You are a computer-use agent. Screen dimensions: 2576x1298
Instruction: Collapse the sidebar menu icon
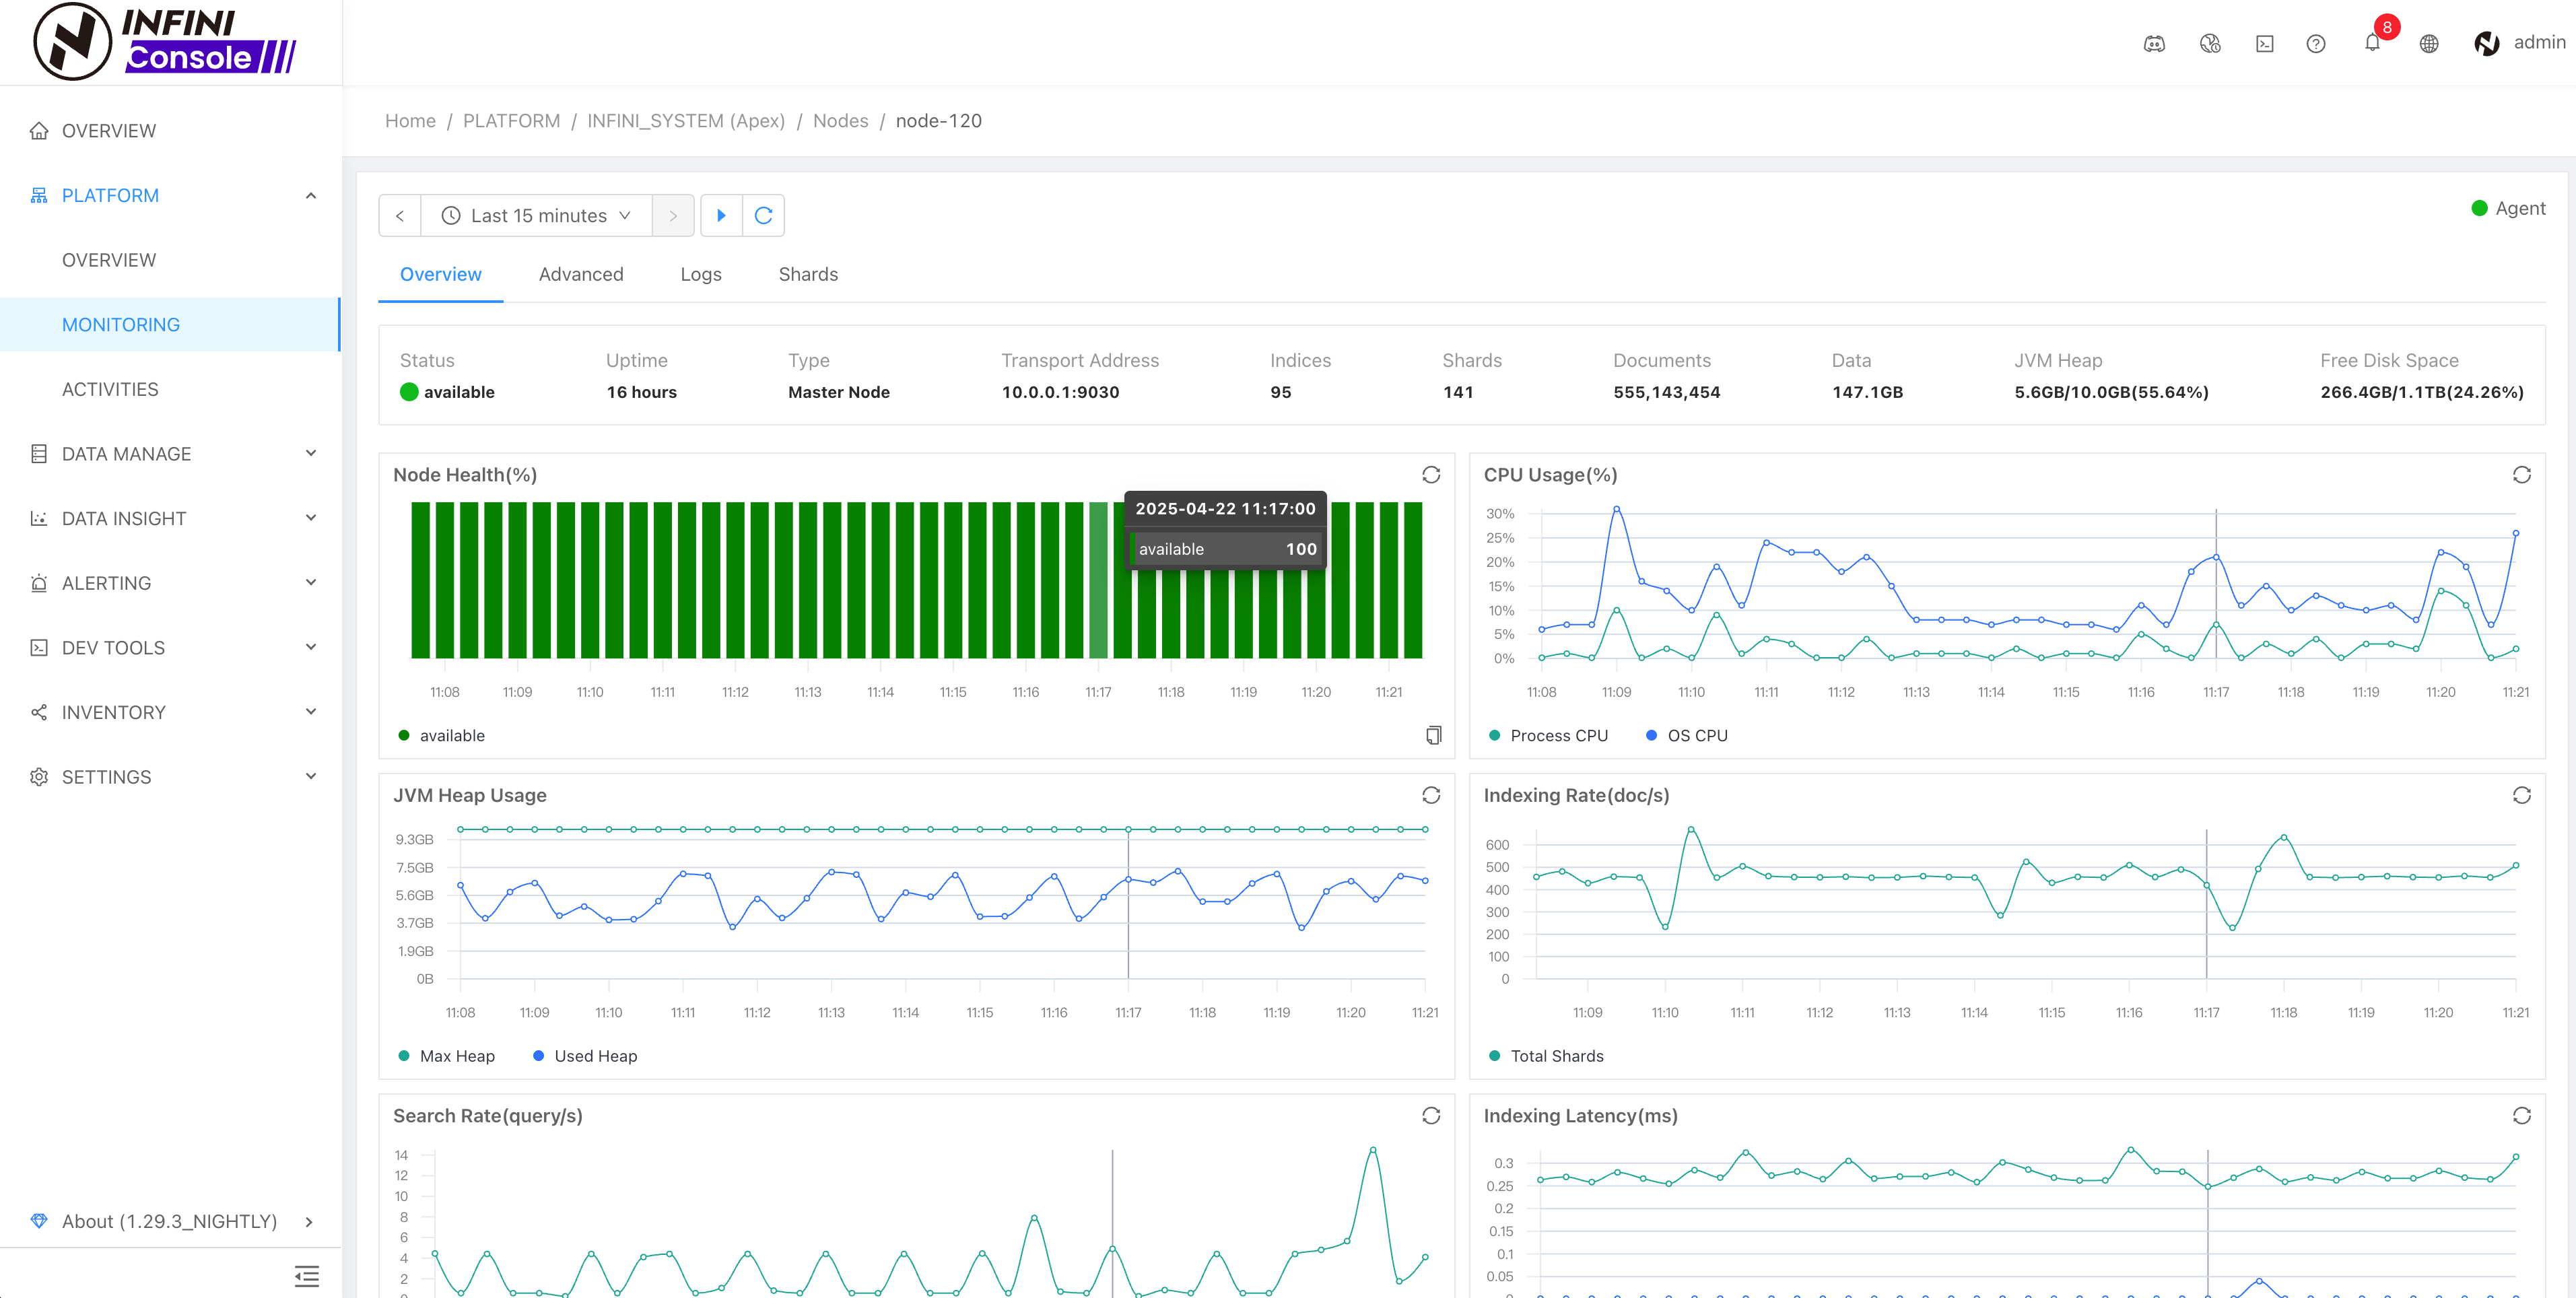point(307,1276)
